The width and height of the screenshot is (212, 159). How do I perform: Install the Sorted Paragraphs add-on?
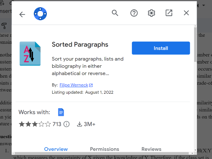click(161, 48)
